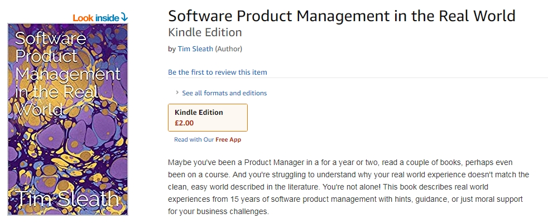548x223 pixels.
Task: Click the word "by" before the author name
Action: point(172,49)
